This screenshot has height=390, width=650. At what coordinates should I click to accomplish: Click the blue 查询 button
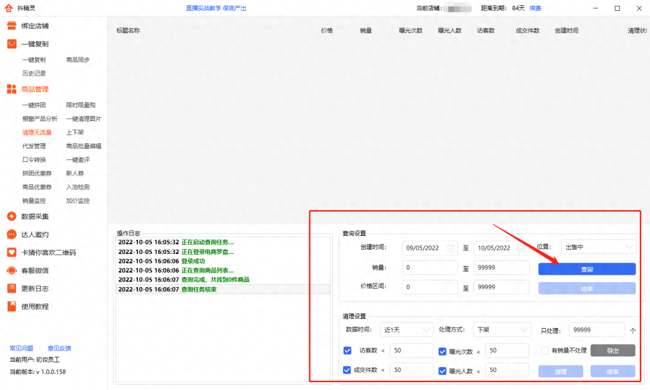587,269
